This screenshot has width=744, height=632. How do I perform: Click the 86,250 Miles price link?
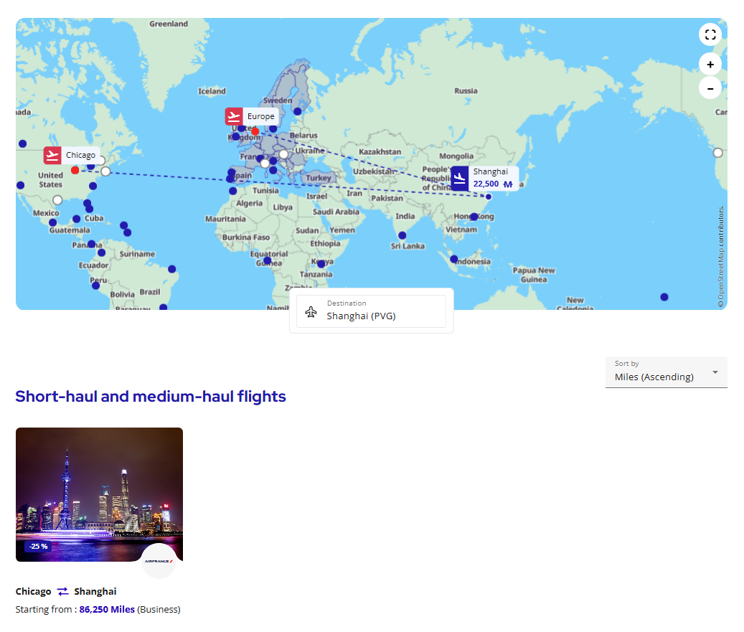(x=107, y=609)
